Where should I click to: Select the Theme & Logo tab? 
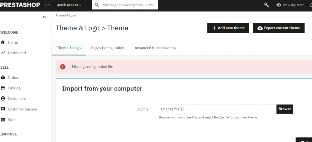click(69, 48)
